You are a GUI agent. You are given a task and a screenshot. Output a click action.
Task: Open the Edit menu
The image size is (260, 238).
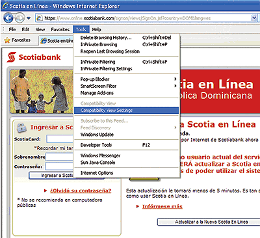click(25, 29)
